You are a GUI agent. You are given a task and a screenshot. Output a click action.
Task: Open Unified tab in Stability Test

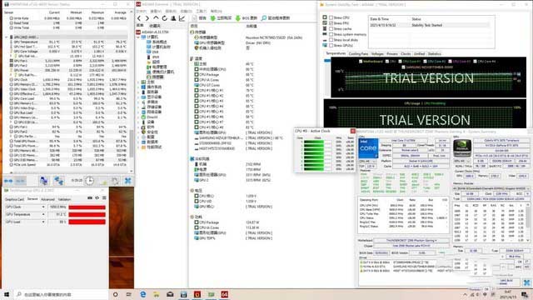pos(419,53)
